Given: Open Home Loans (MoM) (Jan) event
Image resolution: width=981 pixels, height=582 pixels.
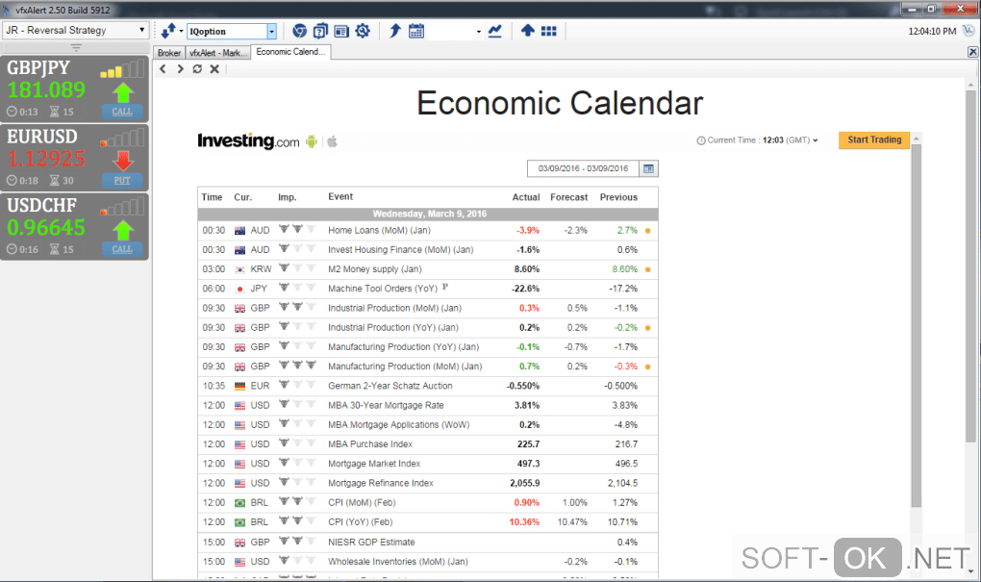Looking at the screenshot, I should (x=379, y=230).
